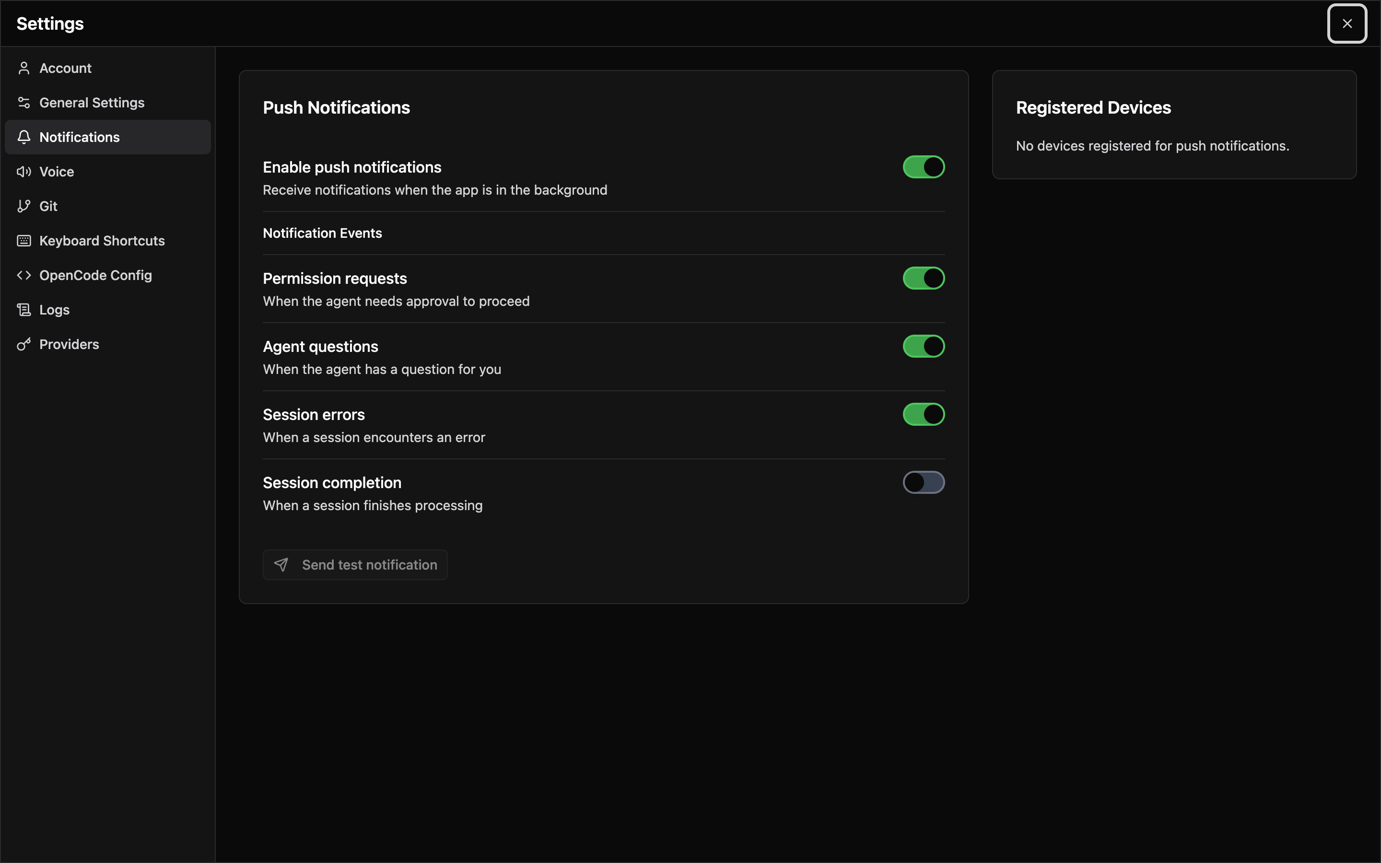This screenshot has width=1381, height=863.
Task: Toggle Agent questions notifications switch
Action: (924, 347)
